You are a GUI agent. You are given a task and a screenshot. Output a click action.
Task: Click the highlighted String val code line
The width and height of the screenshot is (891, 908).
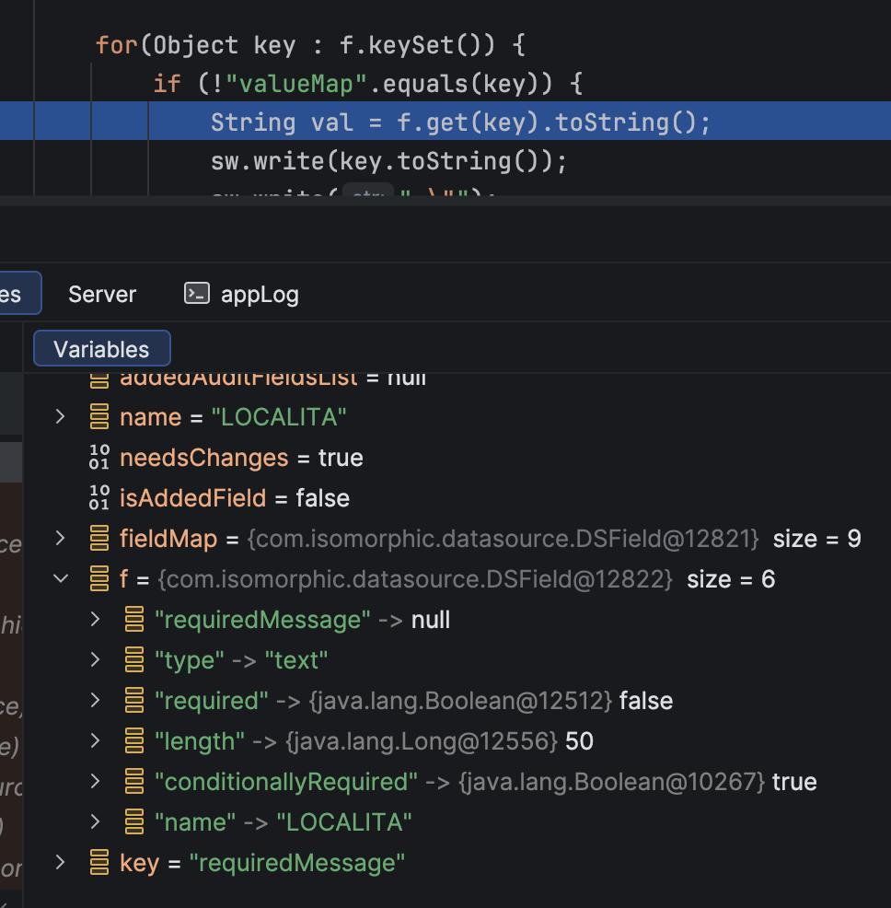click(x=460, y=122)
